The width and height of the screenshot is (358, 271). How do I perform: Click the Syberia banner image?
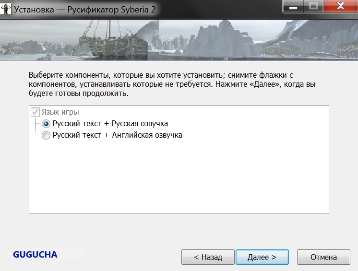tap(179, 40)
